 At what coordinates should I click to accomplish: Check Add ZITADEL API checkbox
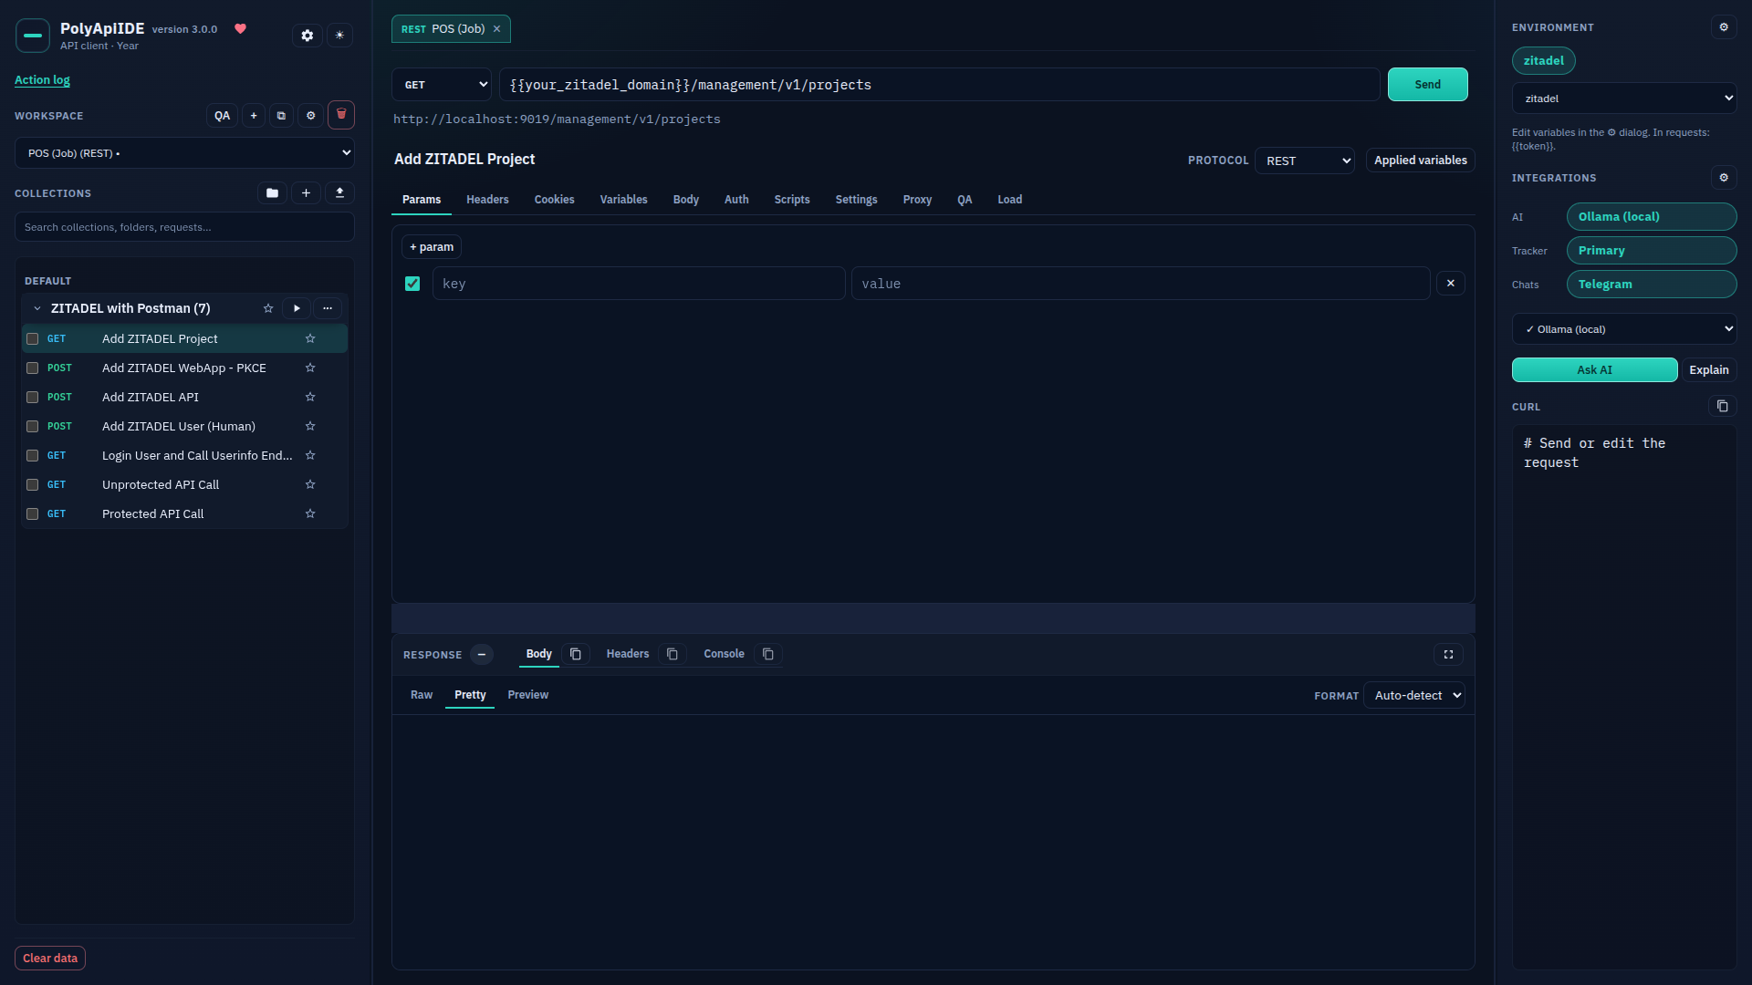(x=33, y=397)
